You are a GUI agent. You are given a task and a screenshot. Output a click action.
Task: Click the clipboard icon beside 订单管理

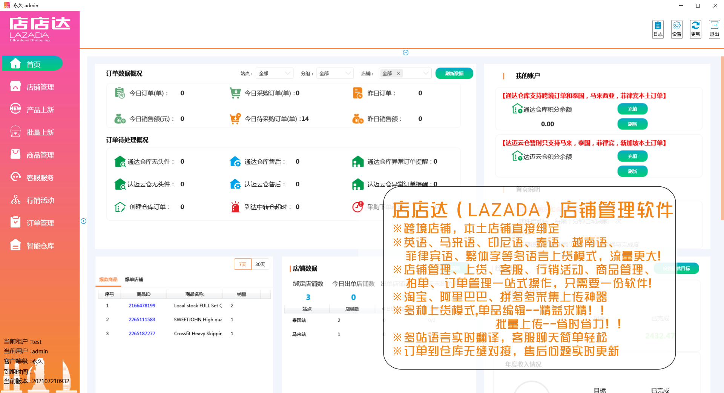pyautogui.click(x=15, y=222)
